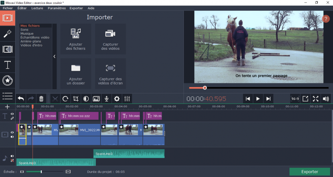Delete selected clip with trash icon
This screenshot has width=333, height=177.
[x=41, y=99]
